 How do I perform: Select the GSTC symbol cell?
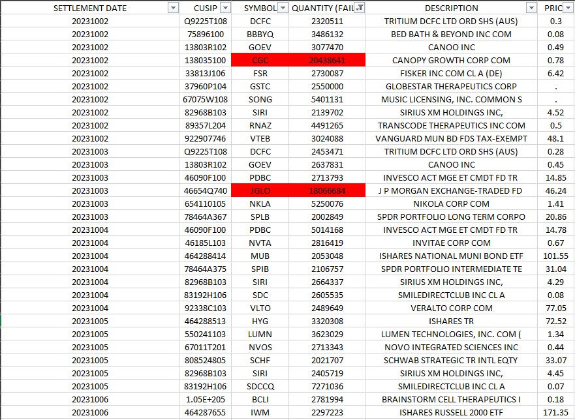click(x=260, y=87)
